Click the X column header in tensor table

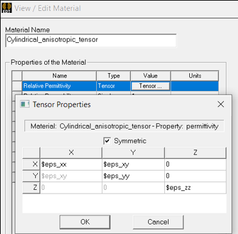coord(71,153)
